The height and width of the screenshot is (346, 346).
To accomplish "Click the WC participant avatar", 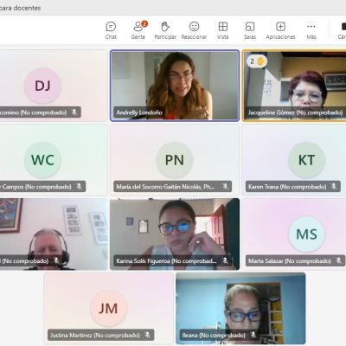I will 42,160.
